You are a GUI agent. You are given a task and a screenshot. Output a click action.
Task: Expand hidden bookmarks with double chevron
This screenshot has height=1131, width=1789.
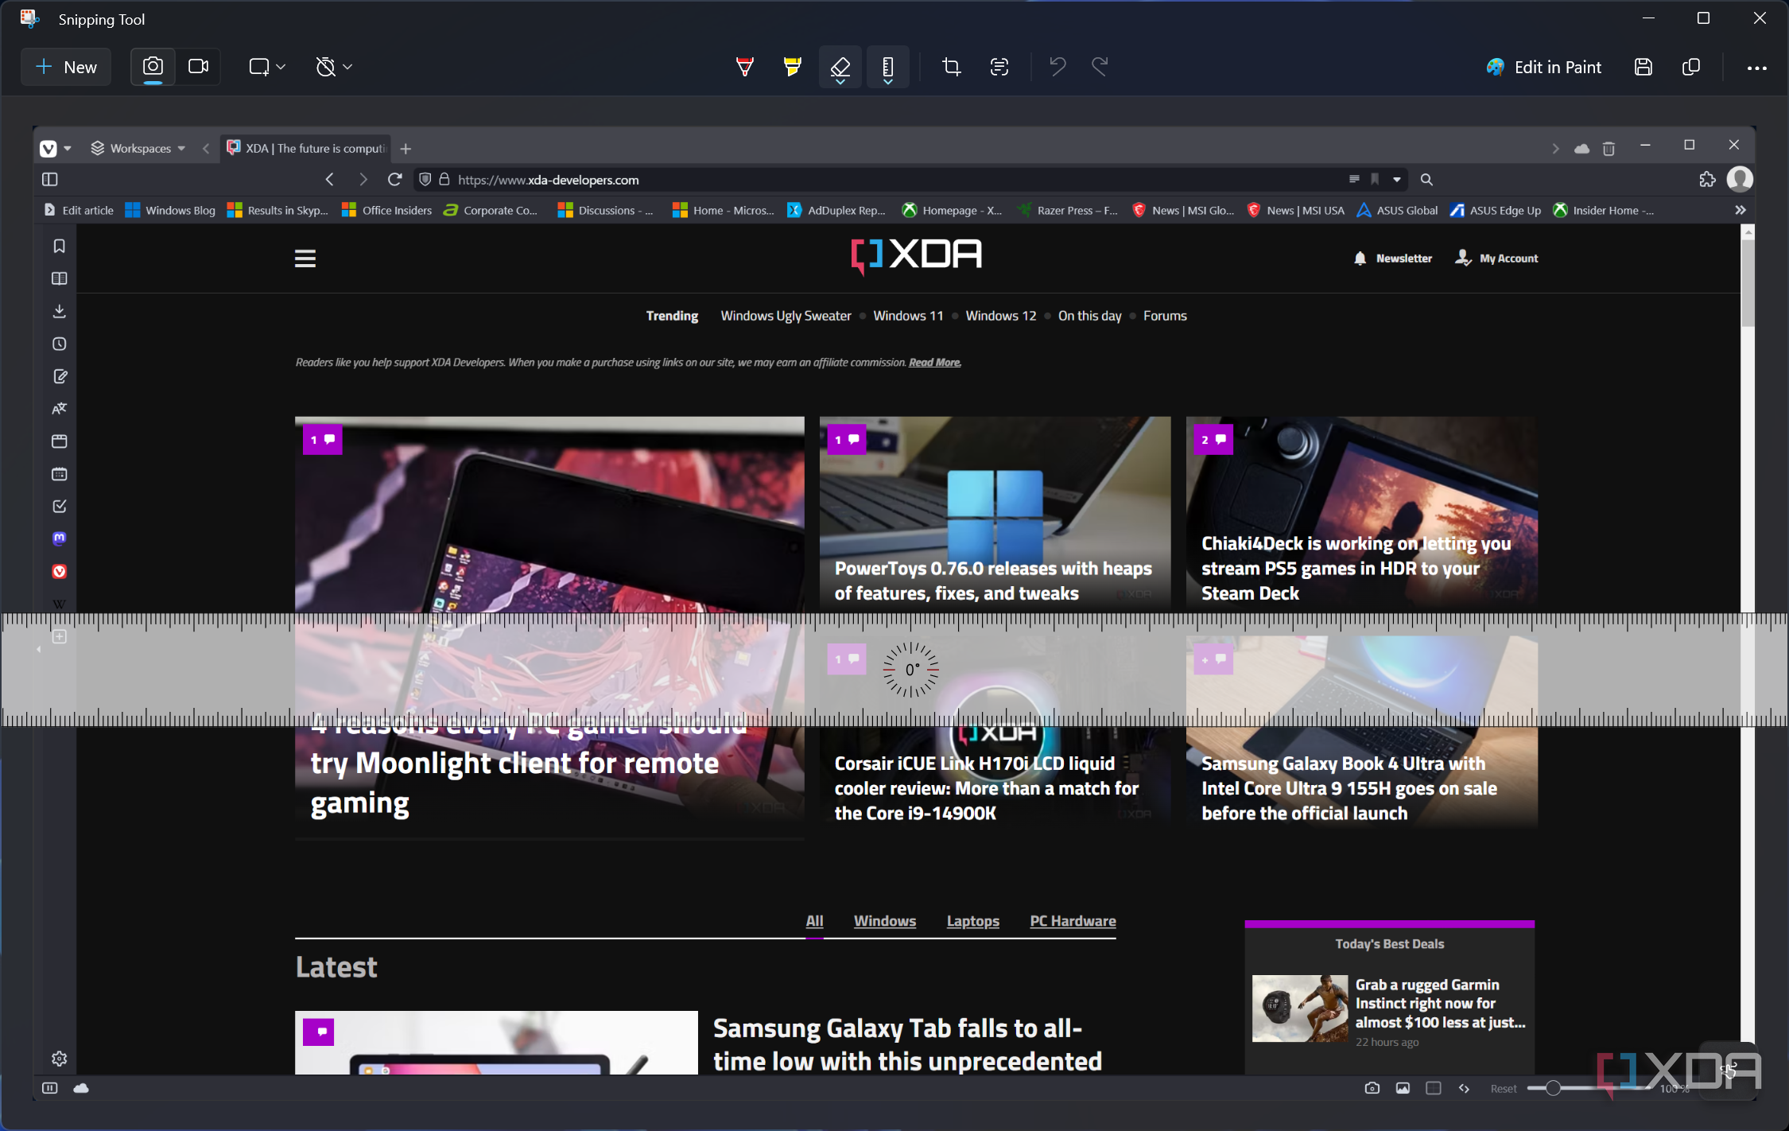1740,211
